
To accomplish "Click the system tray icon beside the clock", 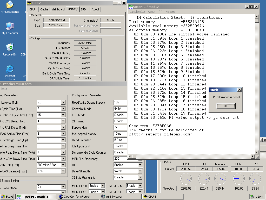I will click(x=252, y=197).
